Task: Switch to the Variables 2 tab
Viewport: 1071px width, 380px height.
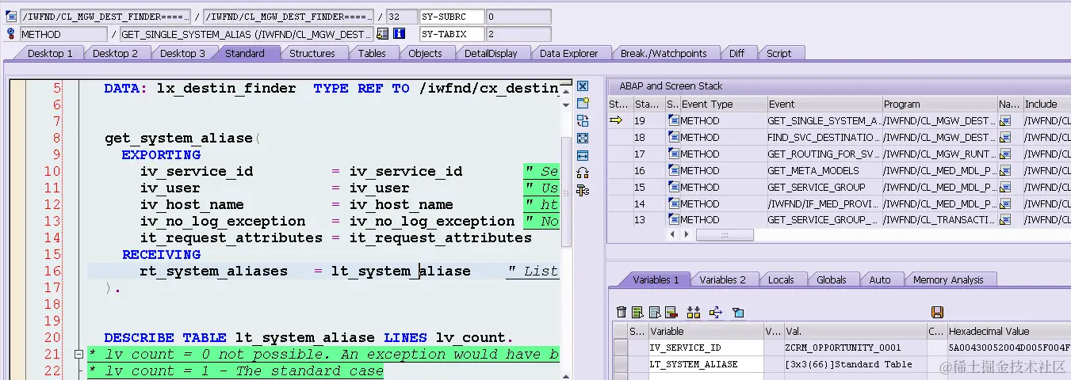Action: (x=722, y=279)
